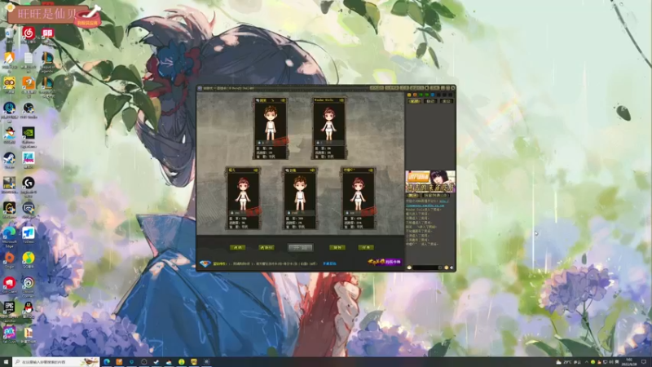Select the yellow chat color dot
Image resolution: width=652 pixels, height=367 pixels.
[409, 95]
